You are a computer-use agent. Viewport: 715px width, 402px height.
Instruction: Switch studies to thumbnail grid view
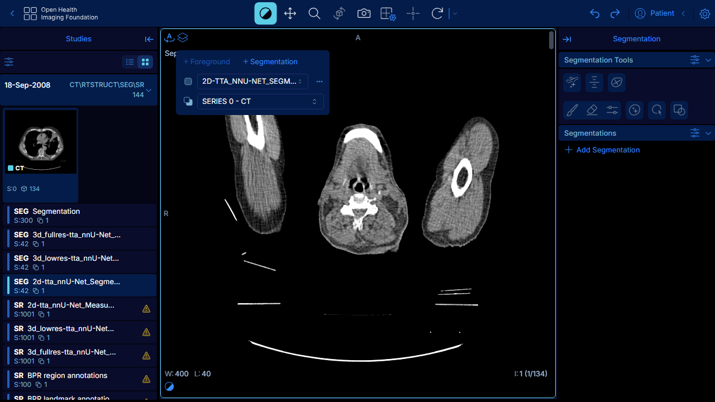tap(145, 62)
